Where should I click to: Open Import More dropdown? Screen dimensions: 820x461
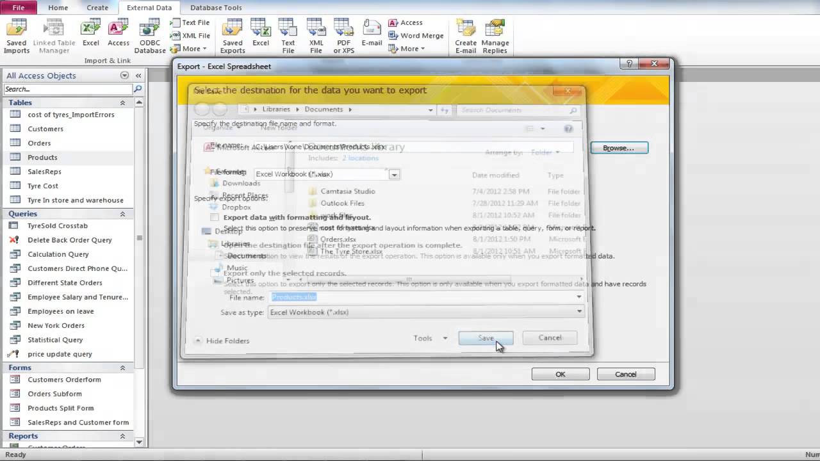190,49
